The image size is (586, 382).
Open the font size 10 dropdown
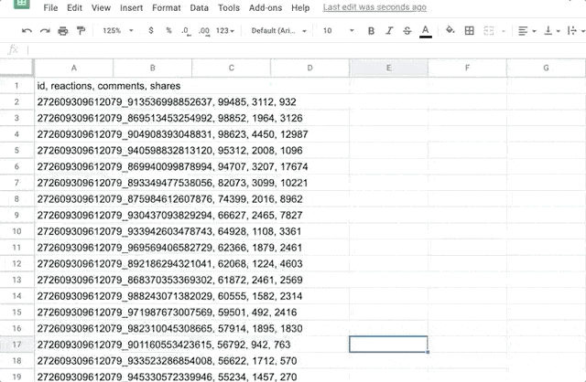point(339,31)
